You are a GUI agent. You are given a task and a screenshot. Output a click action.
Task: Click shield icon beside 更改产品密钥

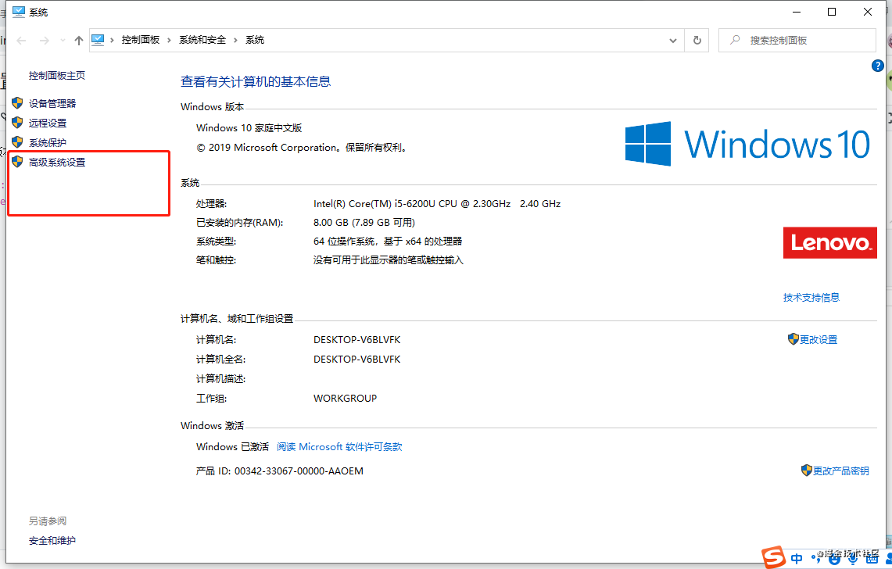click(806, 471)
